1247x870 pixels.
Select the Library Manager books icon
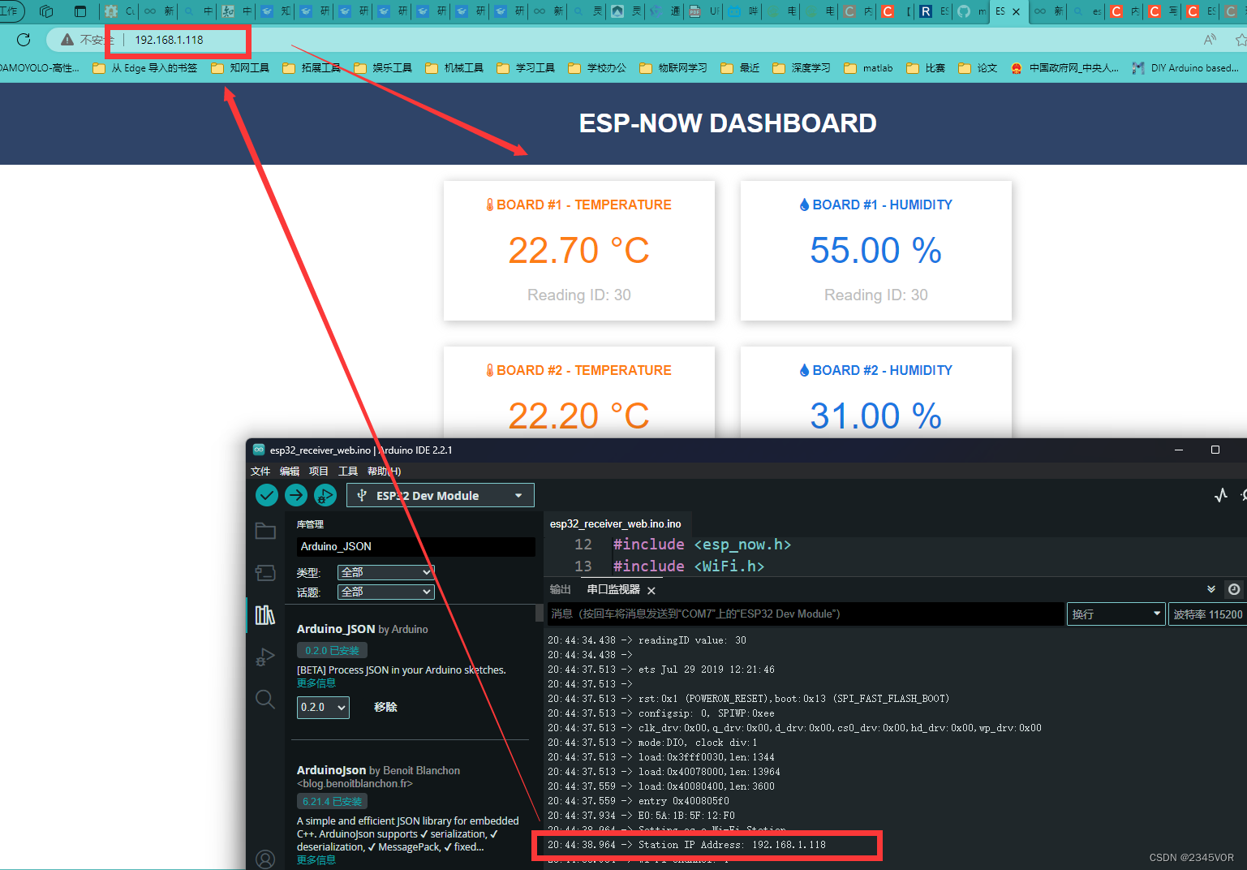265,615
